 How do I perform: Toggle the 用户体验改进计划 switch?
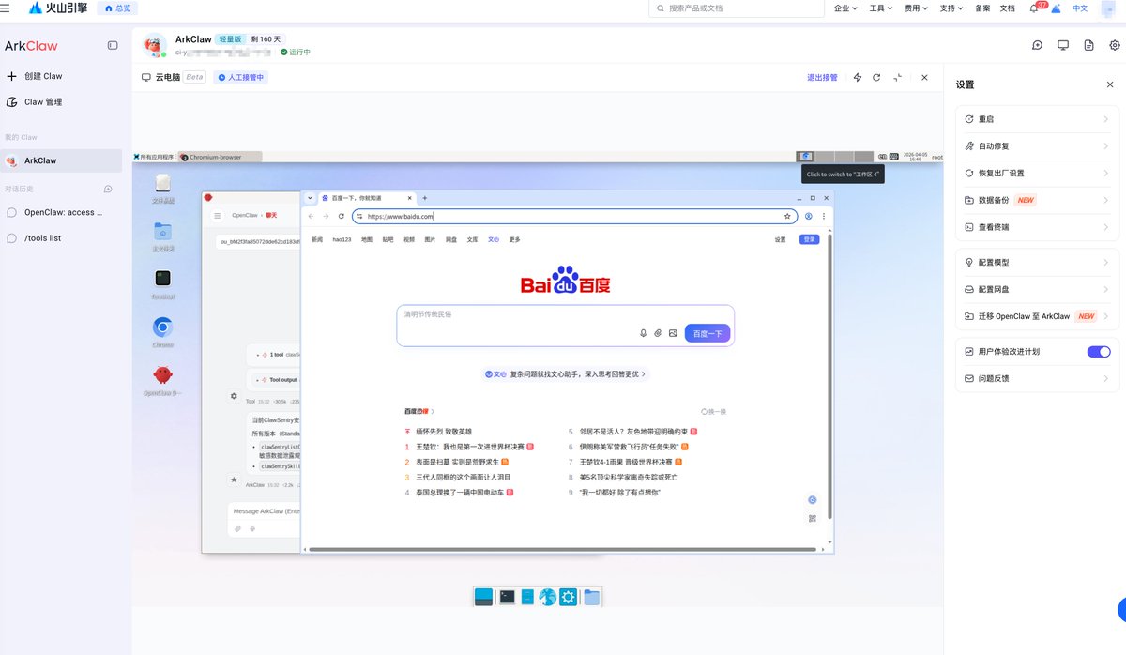point(1098,352)
